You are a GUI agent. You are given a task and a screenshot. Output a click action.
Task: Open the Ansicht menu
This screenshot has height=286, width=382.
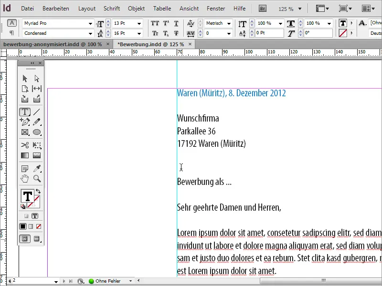(x=189, y=9)
